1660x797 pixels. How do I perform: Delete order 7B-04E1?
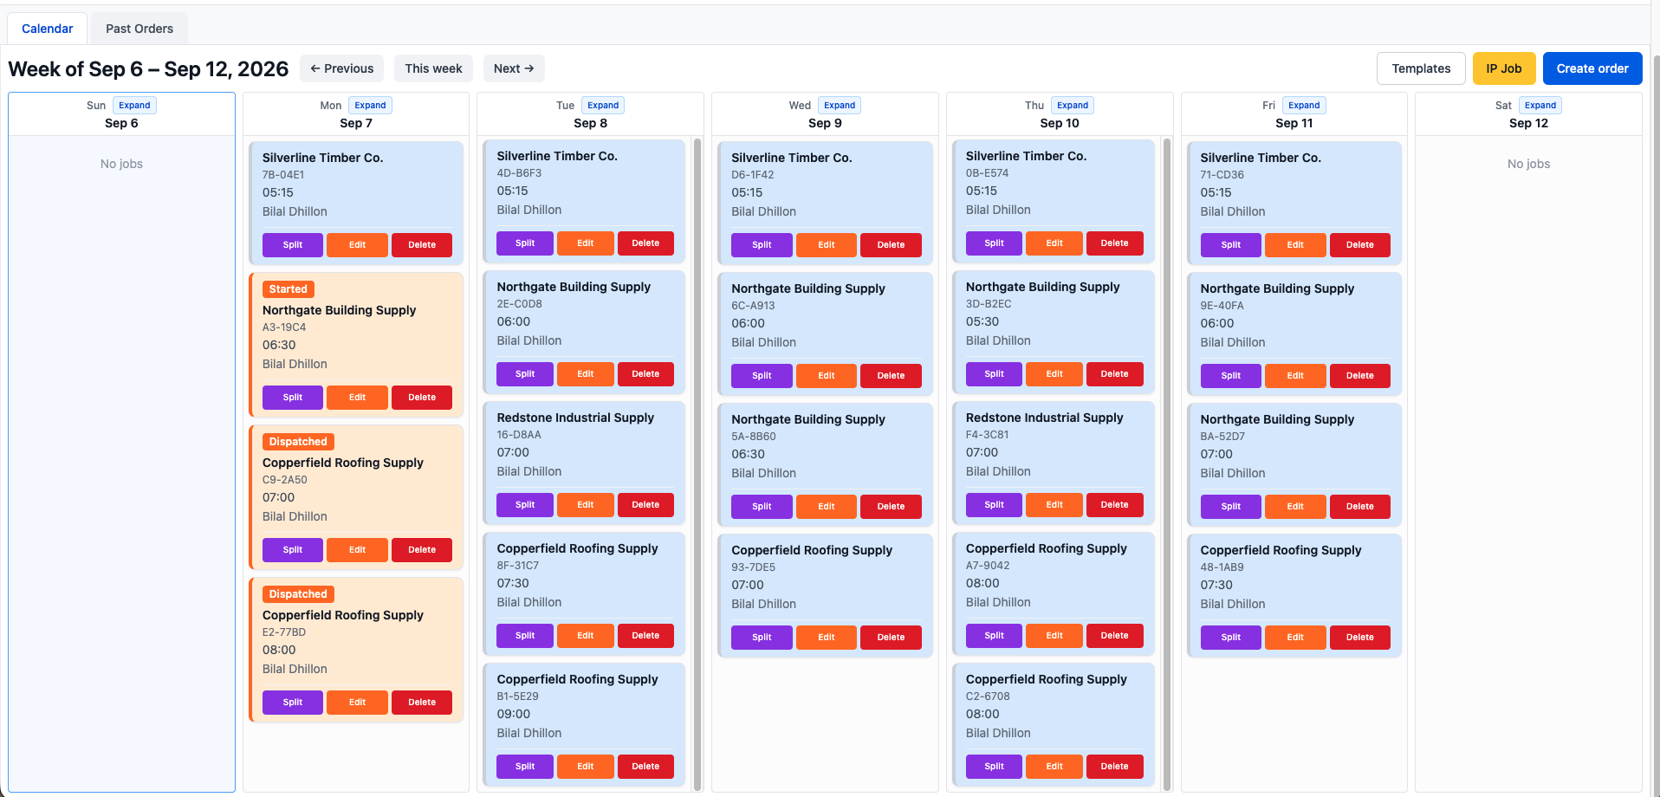click(x=422, y=245)
